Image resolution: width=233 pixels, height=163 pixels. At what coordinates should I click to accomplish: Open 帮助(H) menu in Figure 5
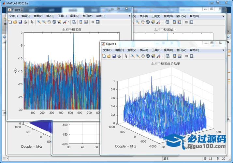(195, 50)
